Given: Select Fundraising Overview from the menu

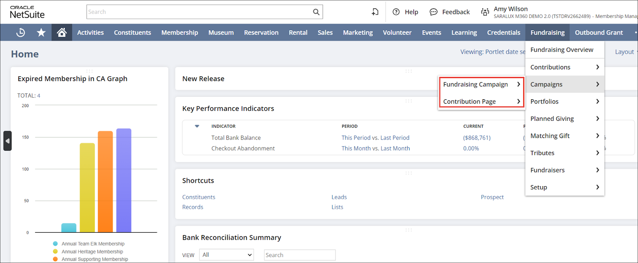Looking at the screenshot, I should [561, 50].
